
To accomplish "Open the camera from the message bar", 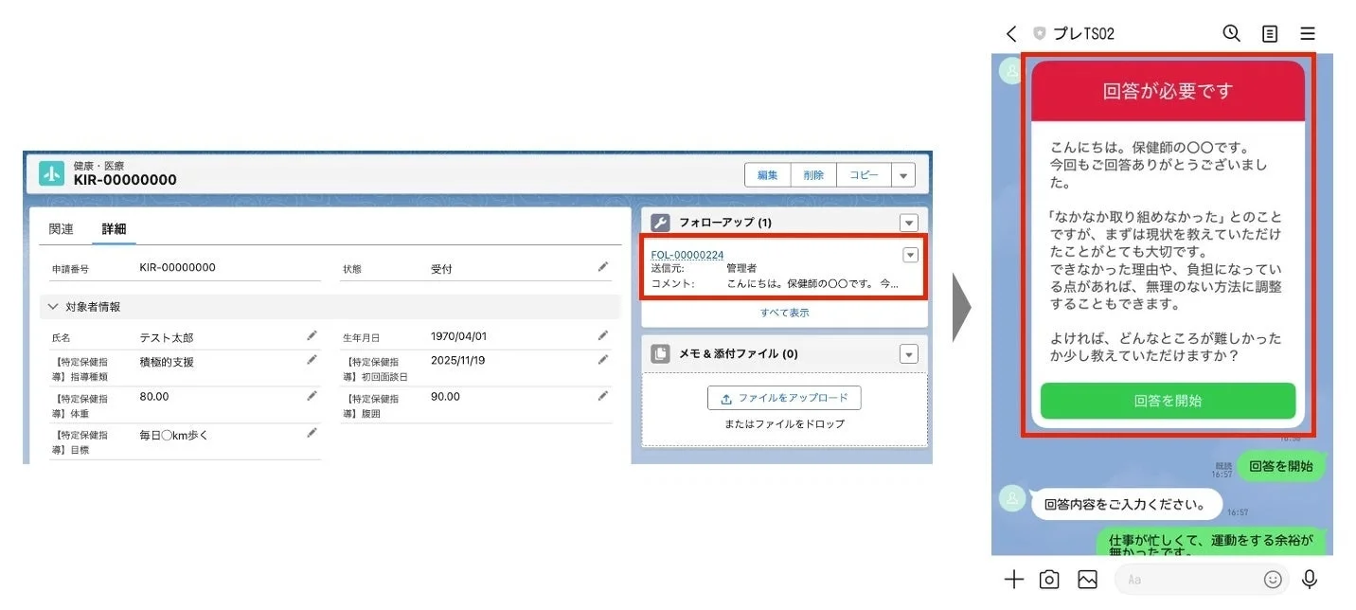I will [1050, 579].
